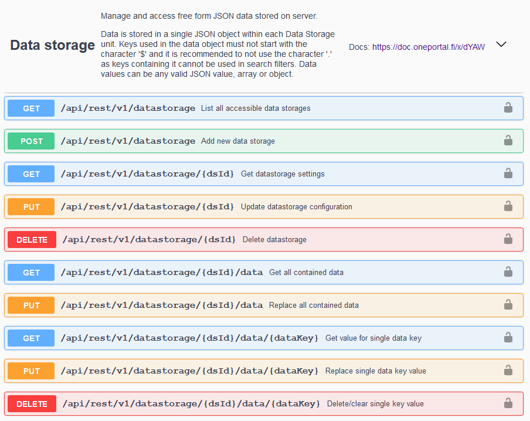Image resolution: width=530 pixels, height=421 pixels.
Task: Click lock icon on Replace all contained data row
Action: click(508, 305)
